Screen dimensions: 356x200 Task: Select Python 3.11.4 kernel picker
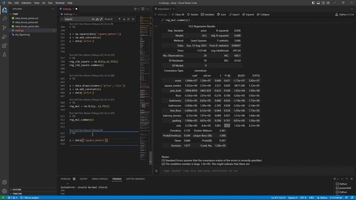coord(344,14)
